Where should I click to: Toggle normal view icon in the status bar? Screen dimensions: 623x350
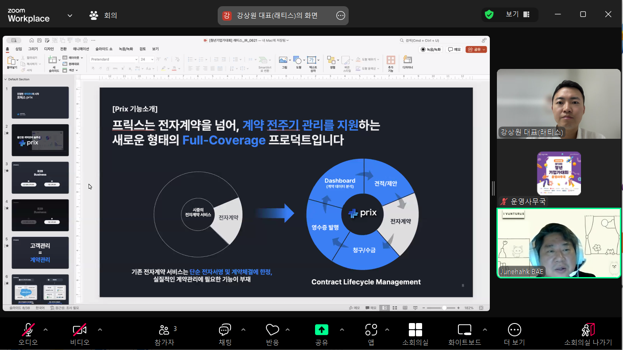(x=385, y=308)
